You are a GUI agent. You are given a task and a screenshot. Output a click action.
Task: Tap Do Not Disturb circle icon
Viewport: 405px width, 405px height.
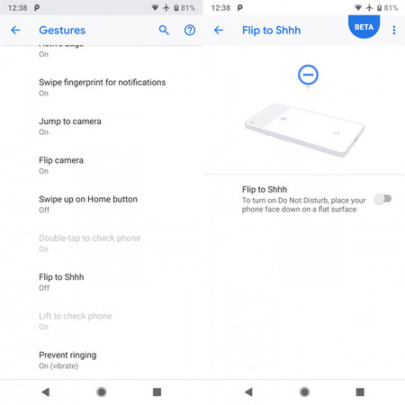click(308, 75)
